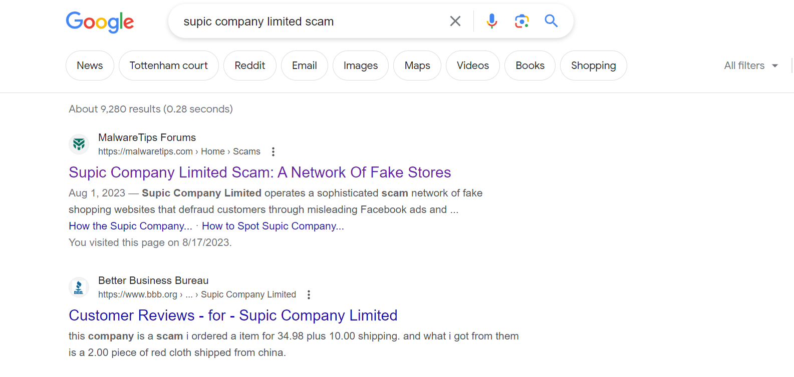Screen dimensions: 794x377
Task: Enable the Tottenham court search filter
Action: [168, 65]
